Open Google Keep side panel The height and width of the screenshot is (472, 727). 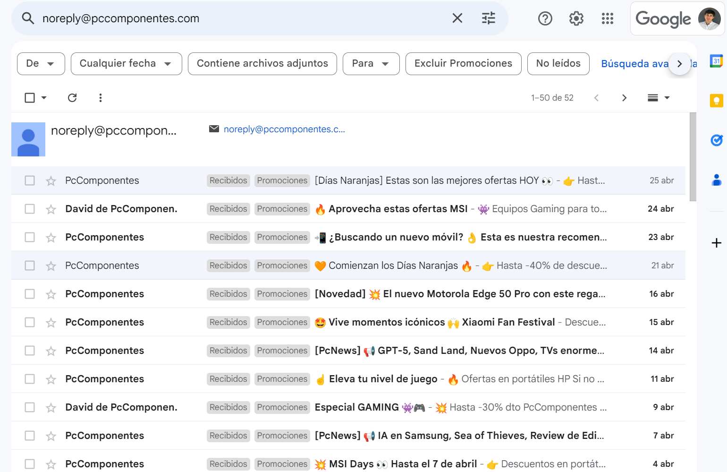pyautogui.click(x=716, y=101)
